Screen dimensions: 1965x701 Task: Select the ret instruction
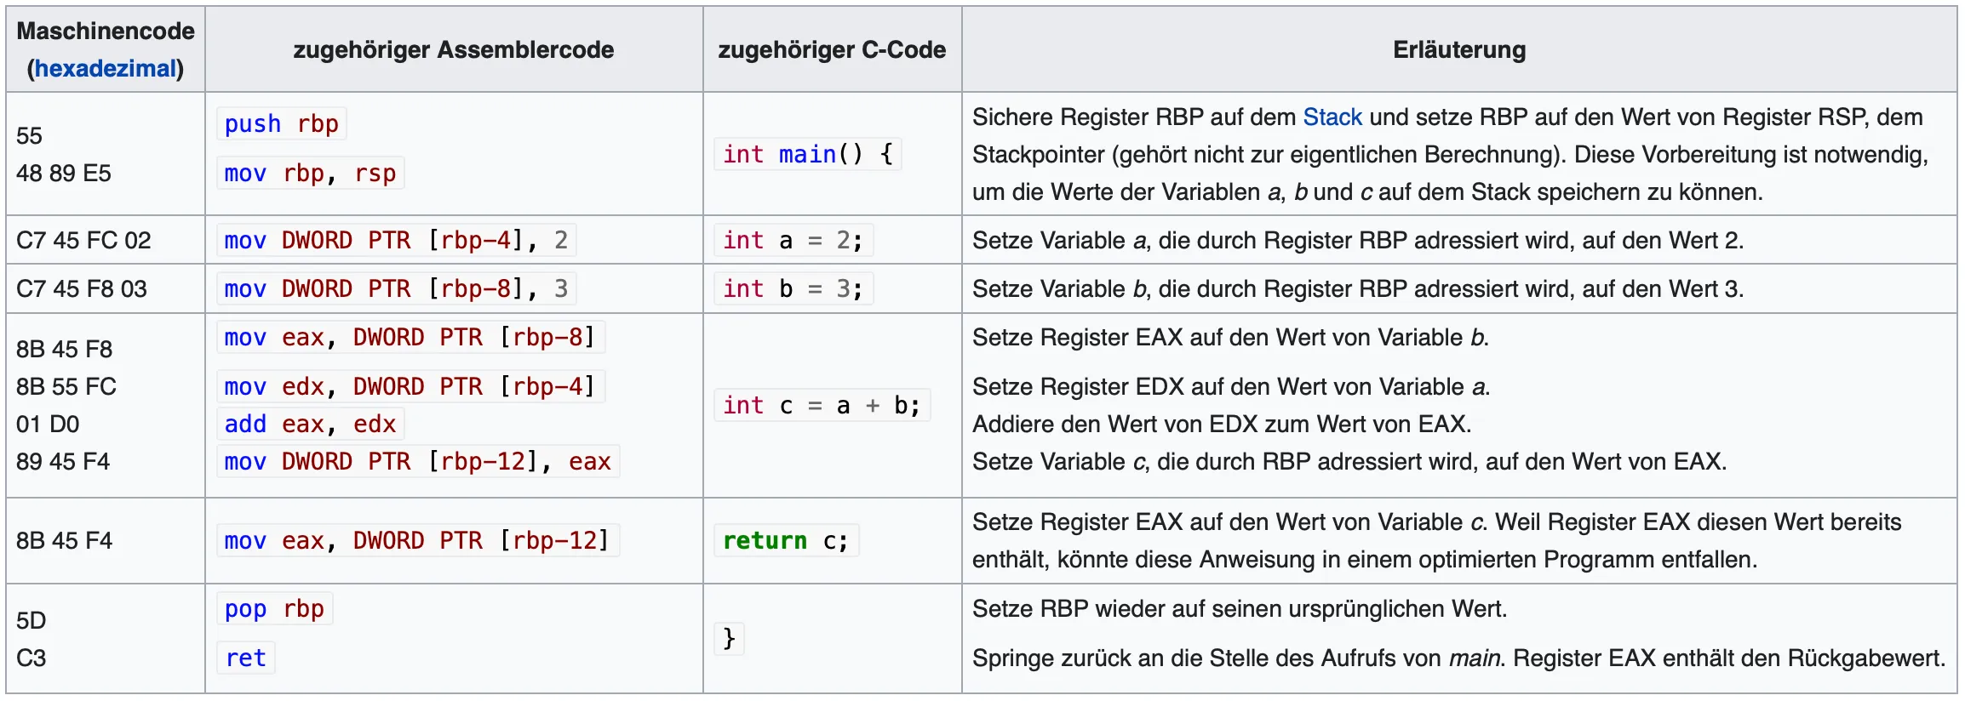pos(246,658)
